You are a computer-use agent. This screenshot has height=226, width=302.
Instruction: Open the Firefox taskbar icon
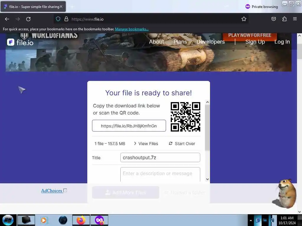point(81,220)
